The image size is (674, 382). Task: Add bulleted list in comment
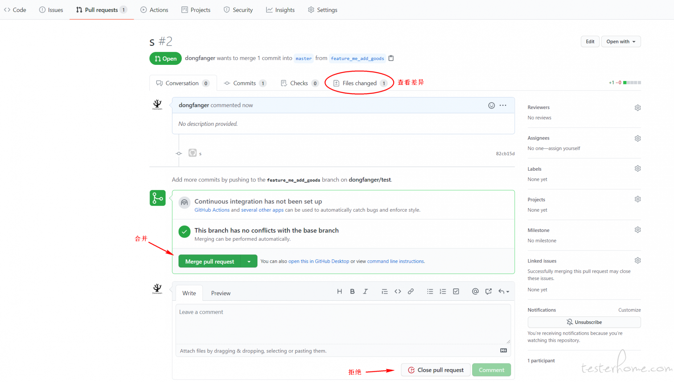point(430,292)
